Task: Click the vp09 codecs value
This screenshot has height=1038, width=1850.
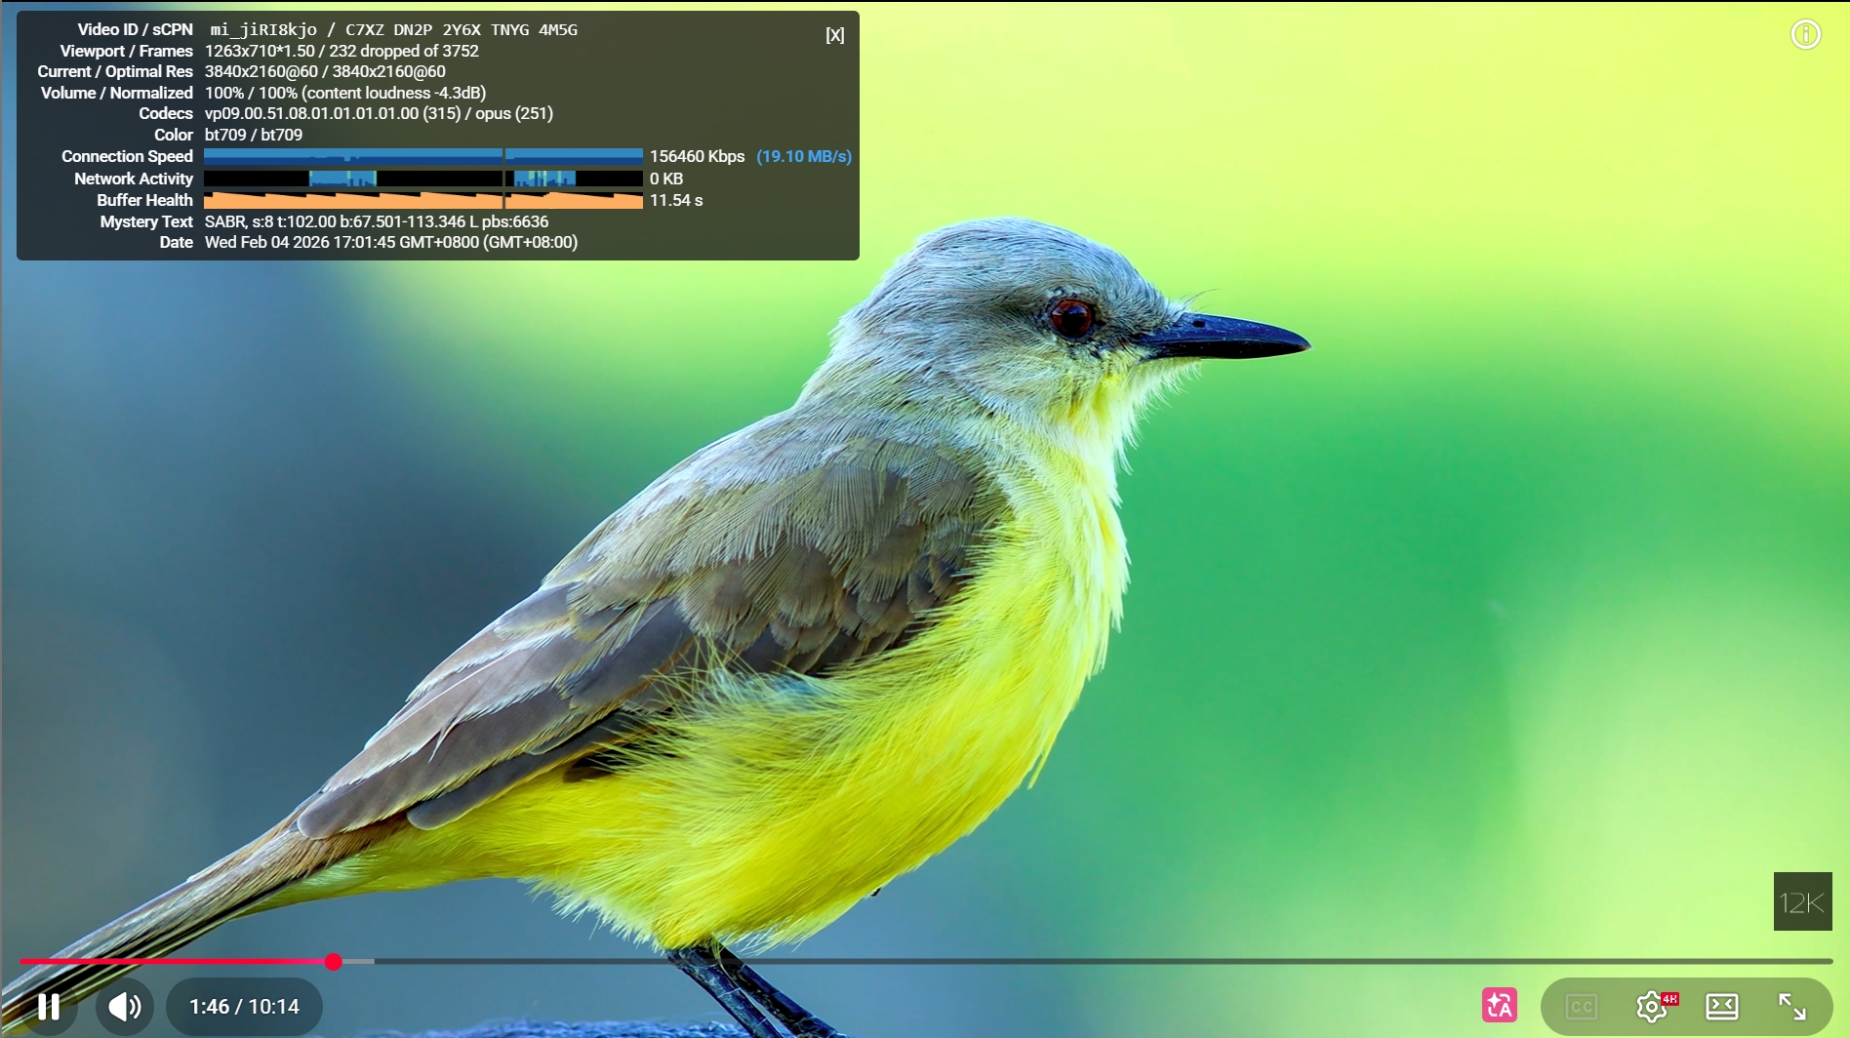Action: [x=379, y=114]
